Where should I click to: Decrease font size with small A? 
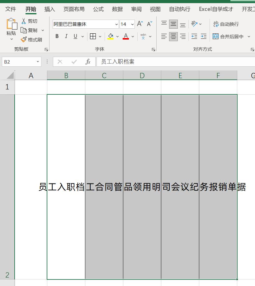pyautogui.click(x=149, y=24)
